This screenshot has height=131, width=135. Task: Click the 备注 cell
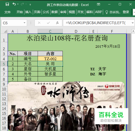(28, 79)
